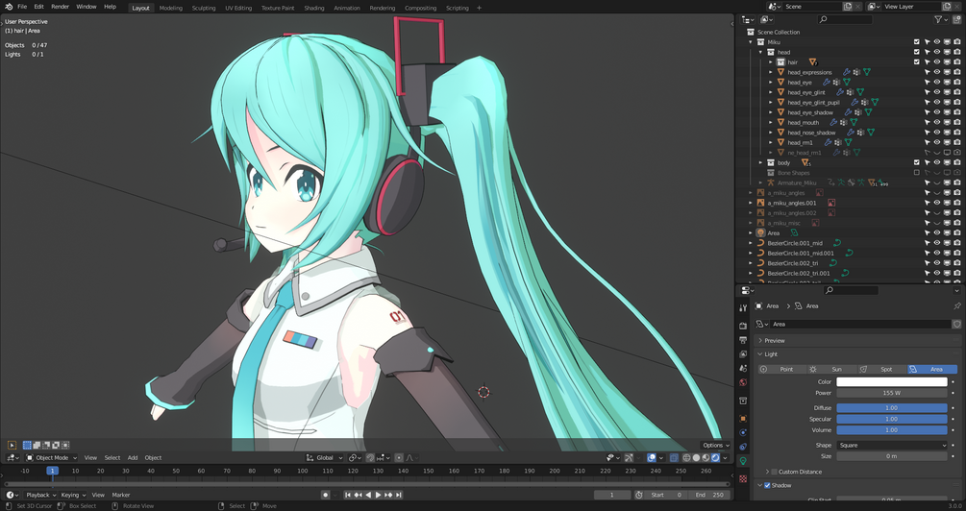Select wireframe viewport shading

pos(686,458)
